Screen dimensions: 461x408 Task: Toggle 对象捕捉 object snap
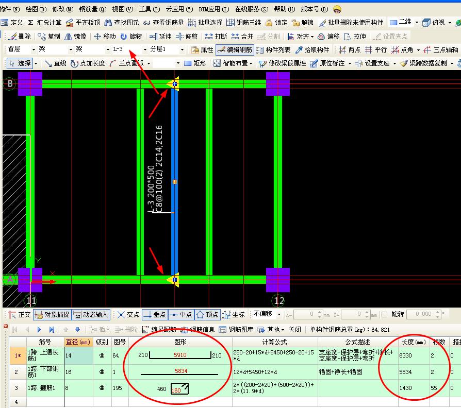pos(52,315)
